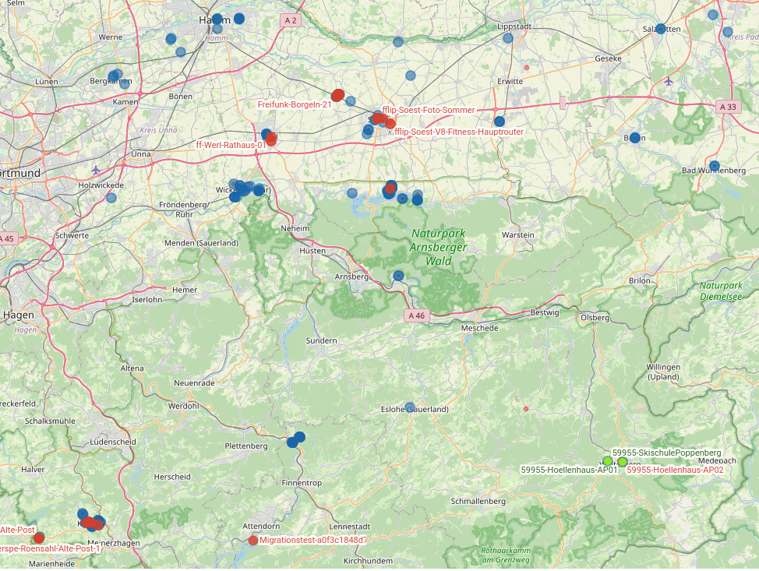Screen dimensions: 759x571
Task: Click the airport icon near Holzwickede
Action: pyautogui.click(x=96, y=170)
